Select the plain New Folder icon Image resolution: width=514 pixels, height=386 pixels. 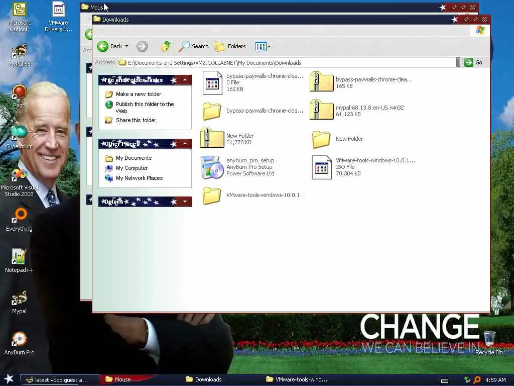click(x=321, y=139)
